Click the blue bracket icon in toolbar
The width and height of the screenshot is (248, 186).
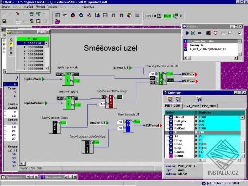(113, 15)
